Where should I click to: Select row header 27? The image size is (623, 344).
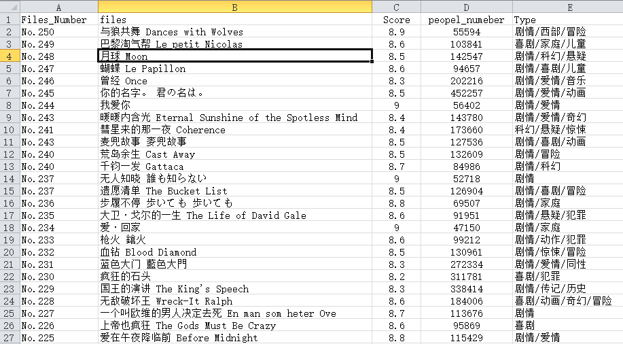pyautogui.click(x=10, y=338)
